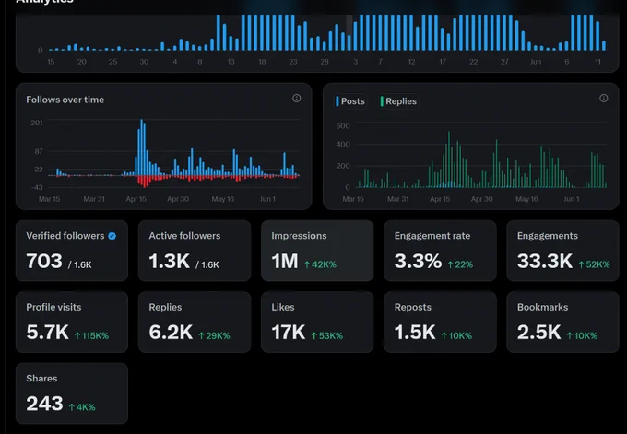Click the 33.3K engagements value
The image size is (627, 434).
tap(545, 262)
